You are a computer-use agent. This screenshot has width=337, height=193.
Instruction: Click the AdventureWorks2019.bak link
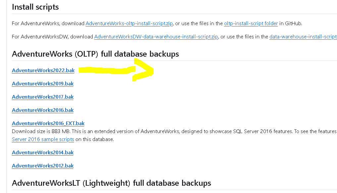[x=43, y=84]
